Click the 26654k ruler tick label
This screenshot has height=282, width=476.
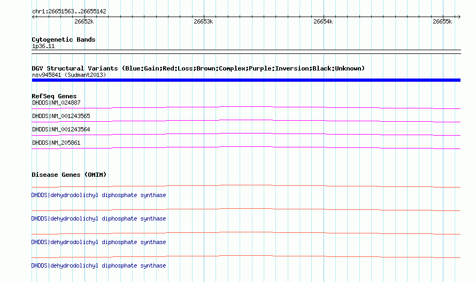tap(323, 21)
